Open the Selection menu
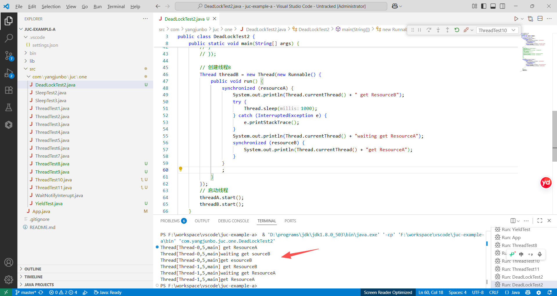Screen dimensions: 557x296 tap(51, 6)
